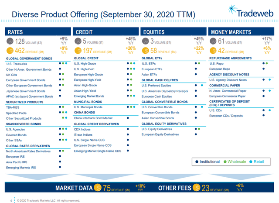Select the RATES column header
279x203 pixels.
tap(38, 31)
